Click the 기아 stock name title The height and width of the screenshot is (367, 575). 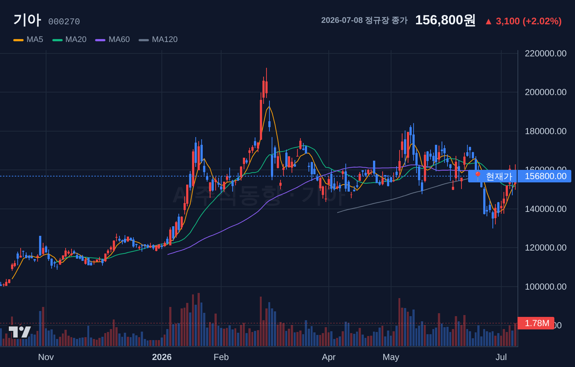pos(27,20)
